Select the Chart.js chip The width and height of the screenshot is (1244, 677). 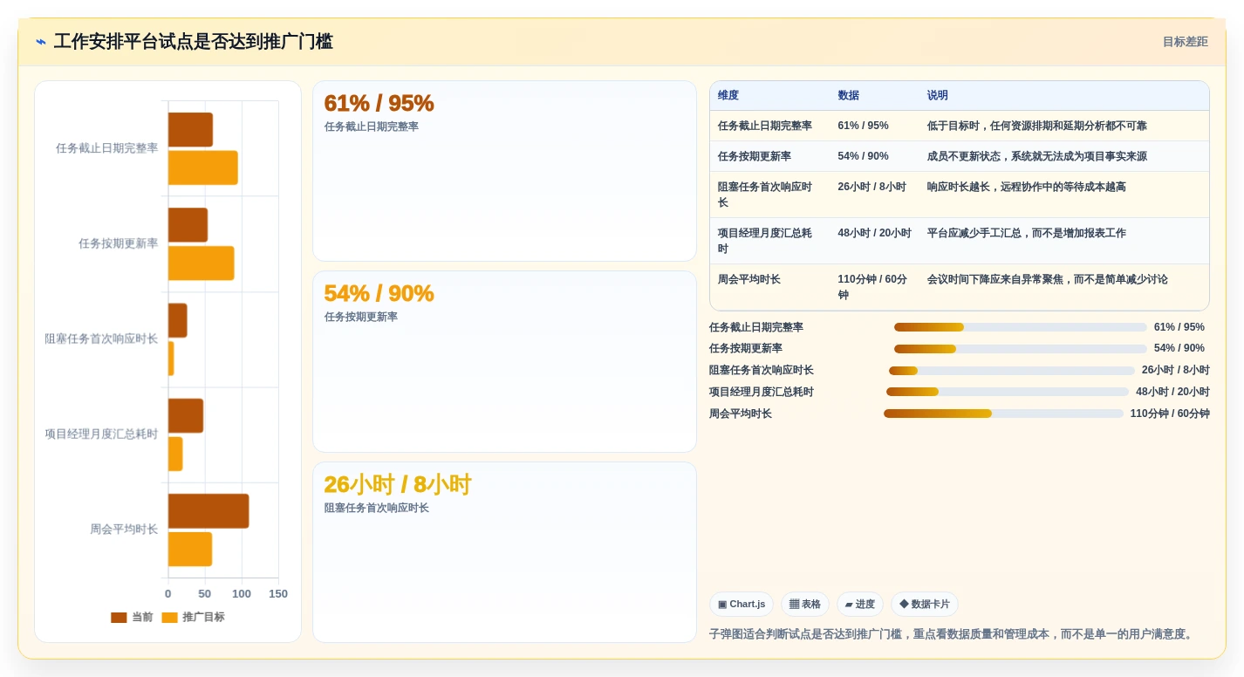pos(742,604)
